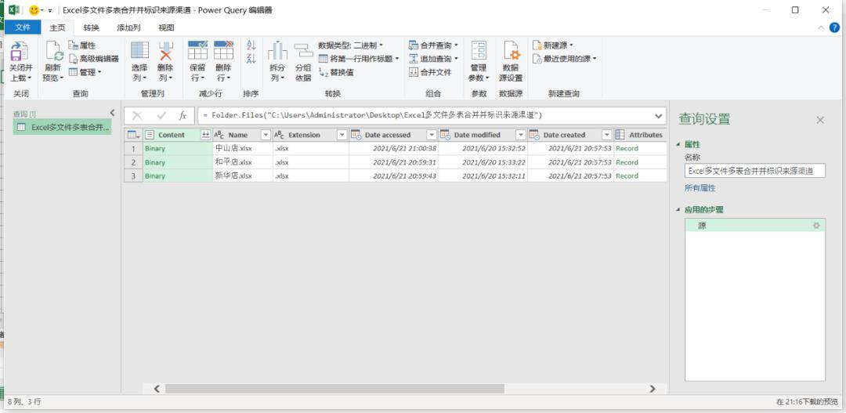The width and height of the screenshot is (846, 413).
Task: Click the horizontal scrollbar thumb of the grid
Action: coord(334,389)
